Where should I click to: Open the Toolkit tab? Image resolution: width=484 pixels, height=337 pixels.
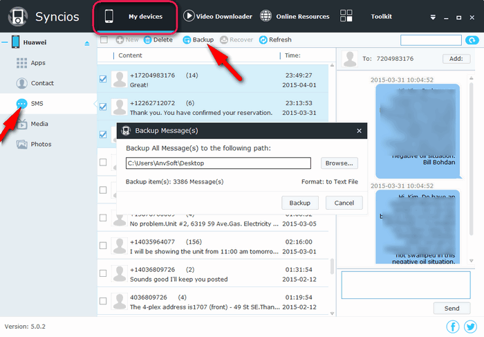(x=366, y=17)
